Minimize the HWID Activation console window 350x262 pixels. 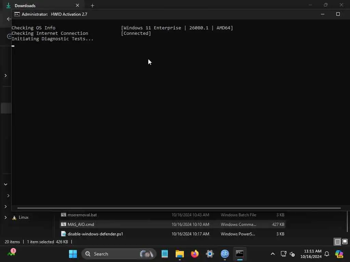coord(323,14)
